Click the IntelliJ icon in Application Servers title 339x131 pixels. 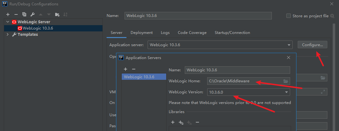[121, 57]
